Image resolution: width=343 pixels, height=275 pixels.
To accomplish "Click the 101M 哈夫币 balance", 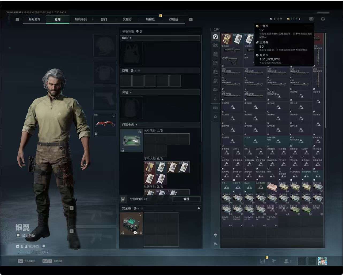I will [x=276, y=19].
